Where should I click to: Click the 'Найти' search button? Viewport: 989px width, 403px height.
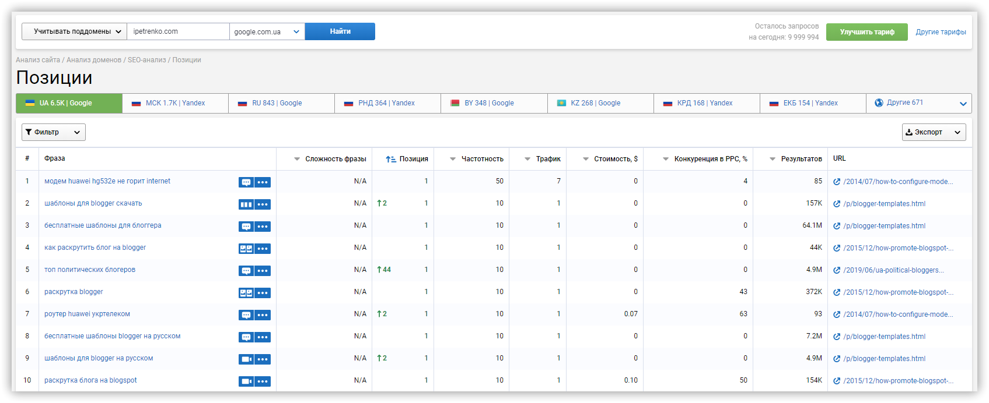[x=340, y=31]
